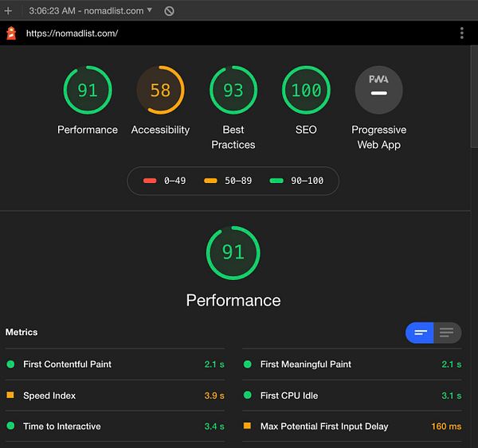The height and width of the screenshot is (448, 478).
Task: Click the Time to Interactive metric row
Action: pyautogui.click(x=116, y=426)
